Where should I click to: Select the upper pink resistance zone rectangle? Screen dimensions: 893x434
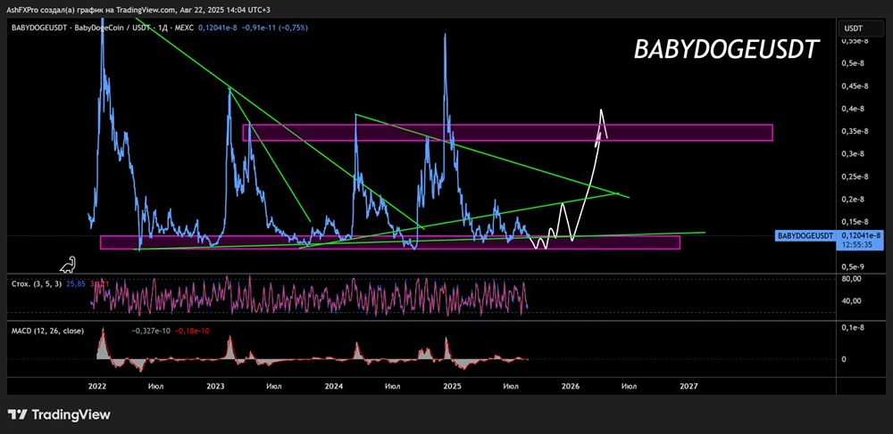pyautogui.click(x=507, y=133)
